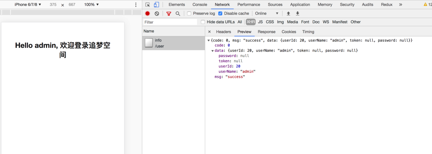Open the iPhone 6/7/8 device dropdown
432x154 pixels.
pyautogui.click(x=28, y=5)
